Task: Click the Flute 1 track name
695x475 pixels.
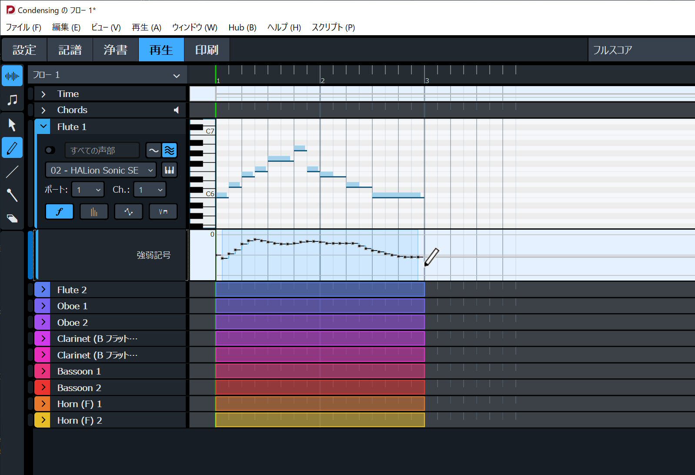Action: [x=72, y=127]
